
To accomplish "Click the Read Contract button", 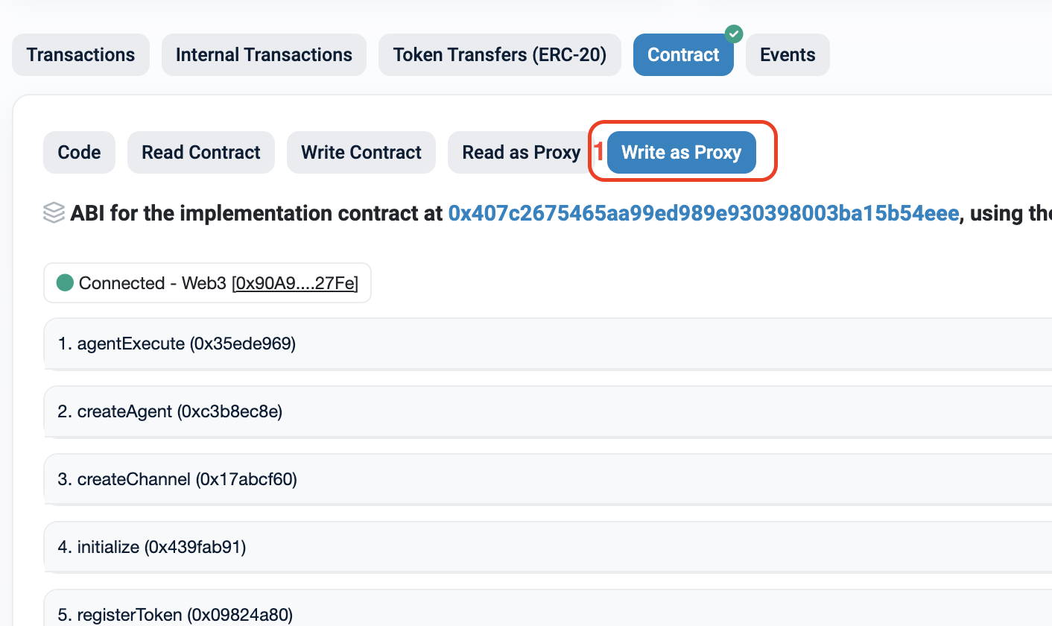I will (201, 153).
